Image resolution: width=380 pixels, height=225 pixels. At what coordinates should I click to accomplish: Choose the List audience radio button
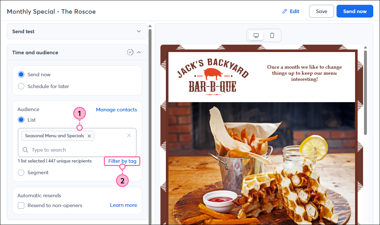21,119
